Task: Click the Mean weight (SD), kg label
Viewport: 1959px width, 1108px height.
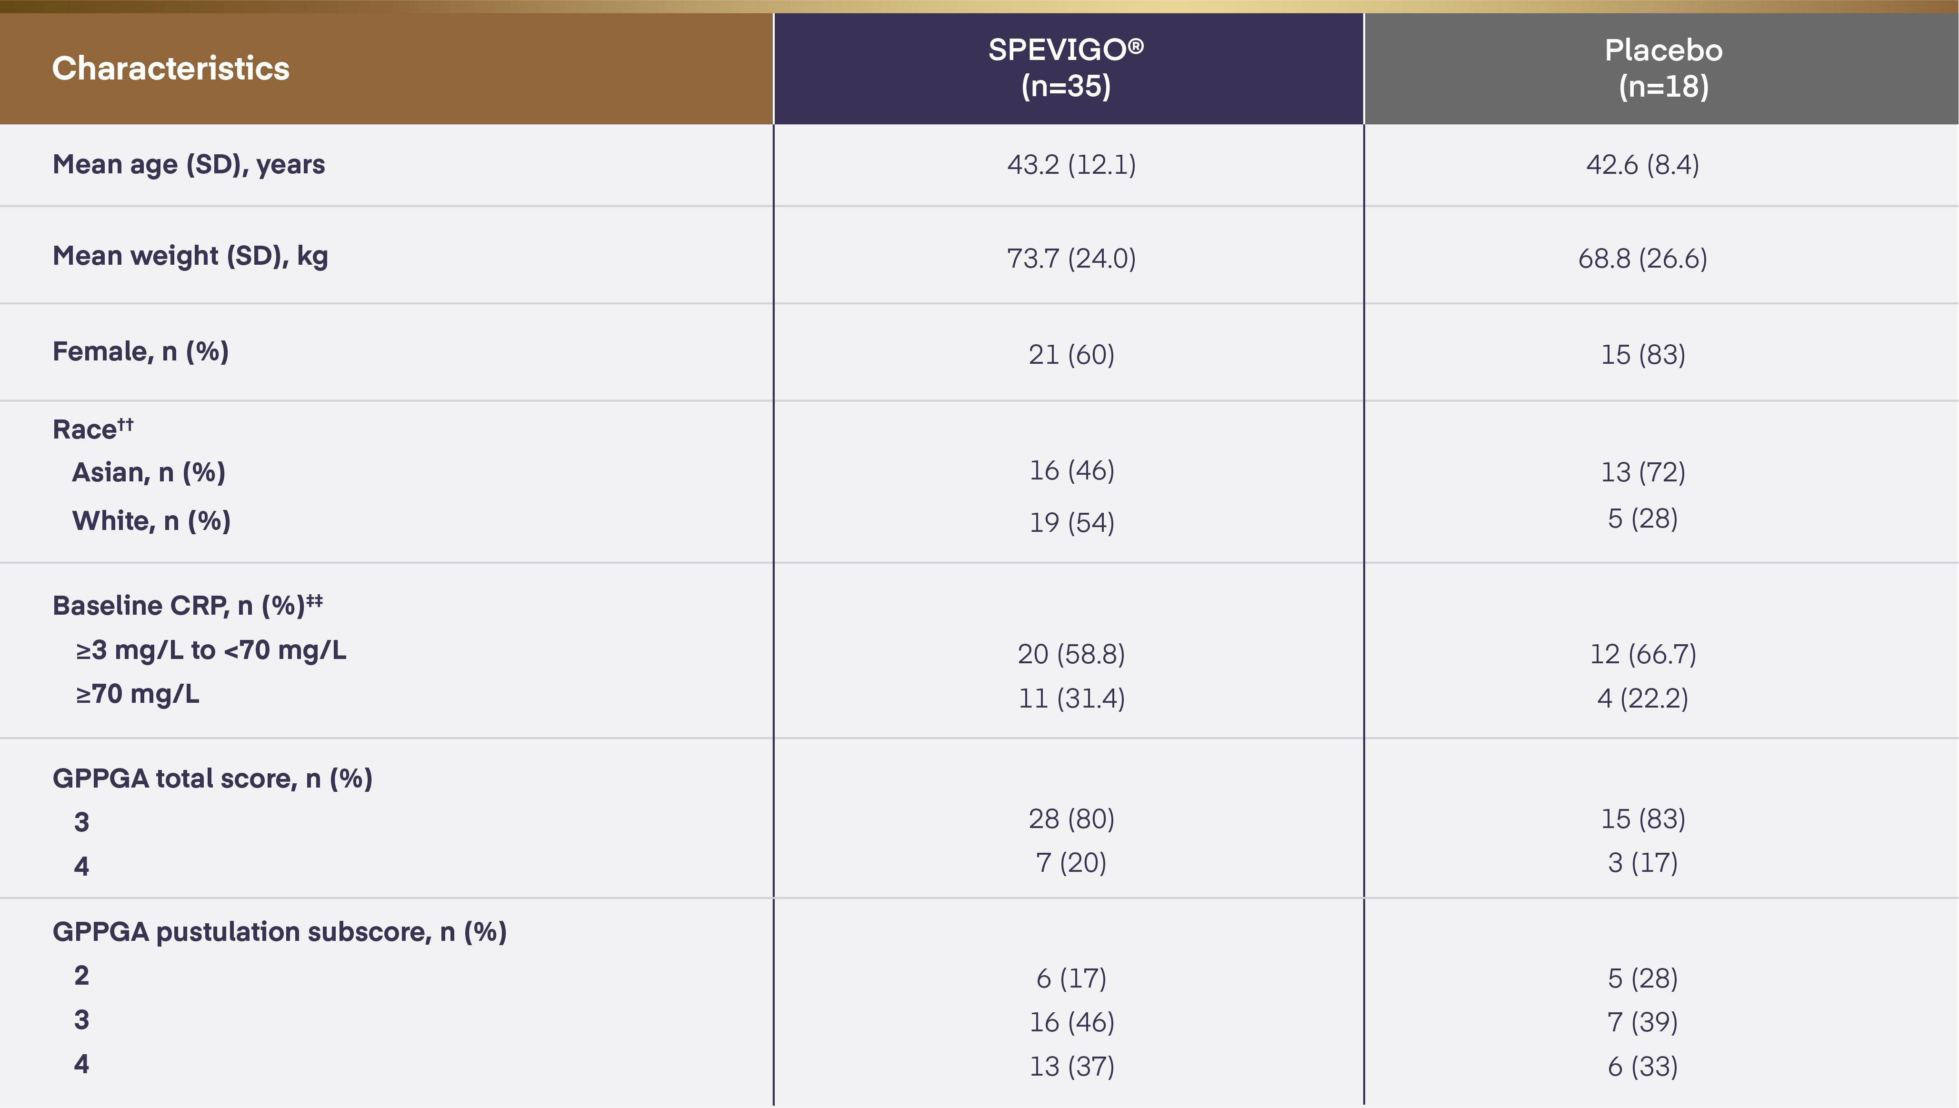Action: click(x=190, y=257)
